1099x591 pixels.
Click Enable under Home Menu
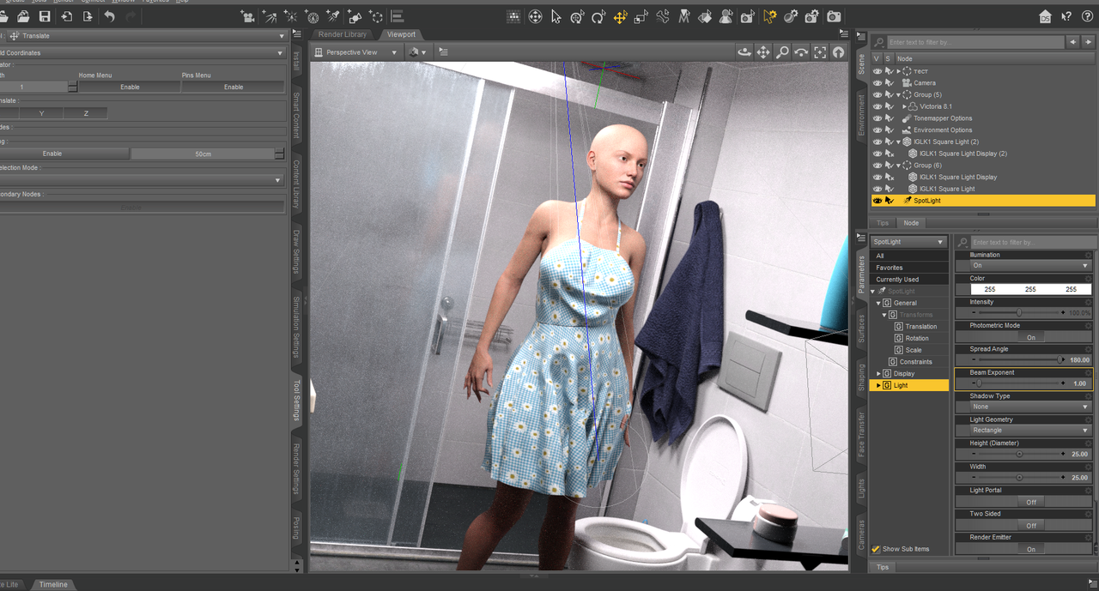point(130,87)
